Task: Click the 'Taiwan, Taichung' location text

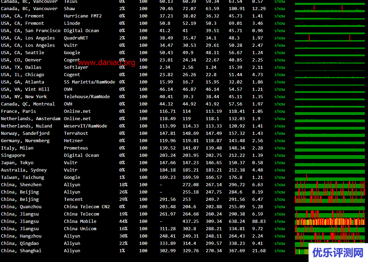Action: tap(22, 177)
